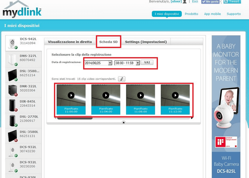Select the DCS-932L 30230206 camera icon
The image size is (249, 178).
point(12,167)
